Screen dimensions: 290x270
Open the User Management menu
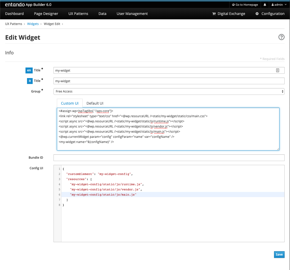[x=132, y=14]
